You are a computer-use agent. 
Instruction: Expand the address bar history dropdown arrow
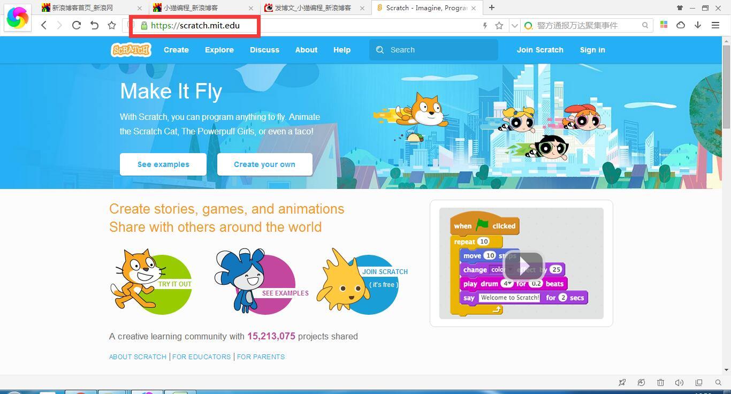pos(514,25)
